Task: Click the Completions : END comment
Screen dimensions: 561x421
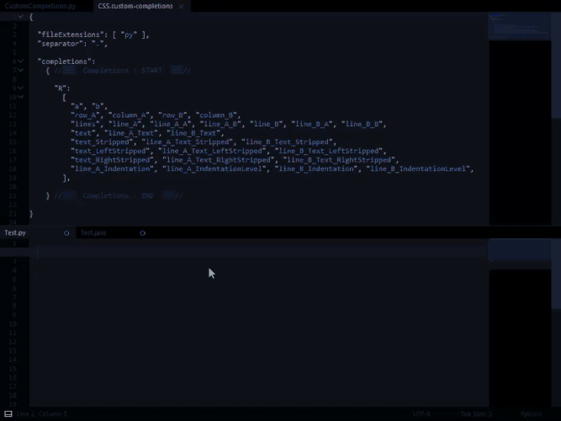Action: coord(119,195)
